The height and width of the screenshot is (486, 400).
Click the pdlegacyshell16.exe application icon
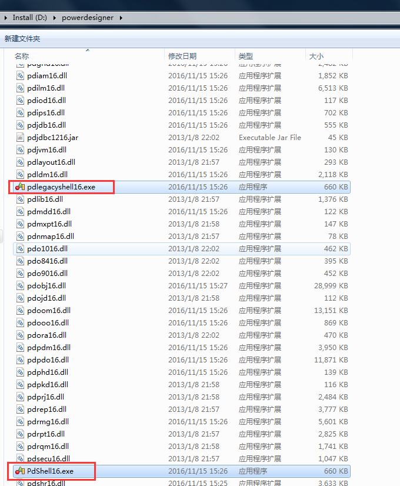[20, 187]
